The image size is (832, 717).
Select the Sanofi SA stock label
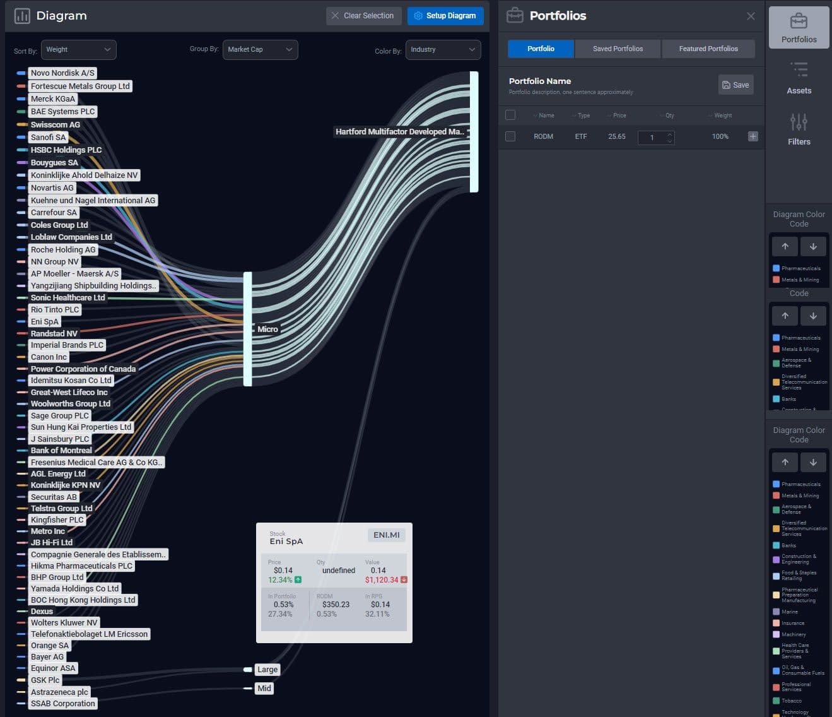[48, 137]
